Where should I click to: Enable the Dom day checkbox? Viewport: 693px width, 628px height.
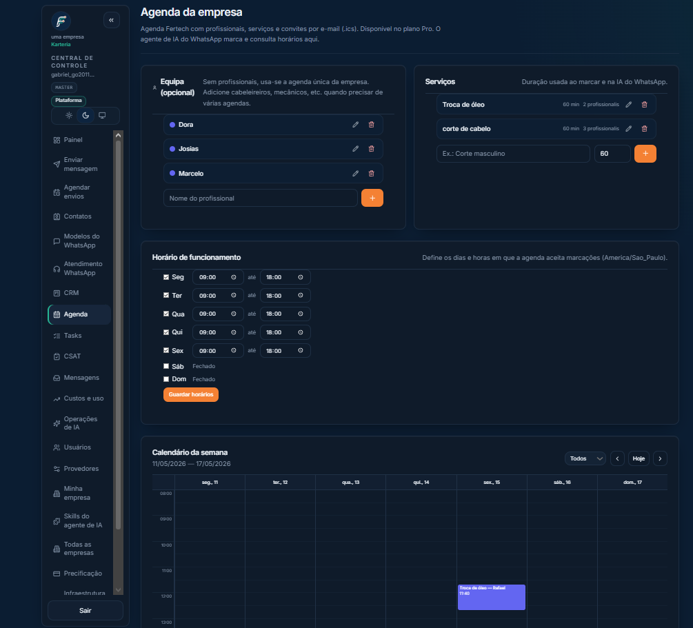(166, 379)
